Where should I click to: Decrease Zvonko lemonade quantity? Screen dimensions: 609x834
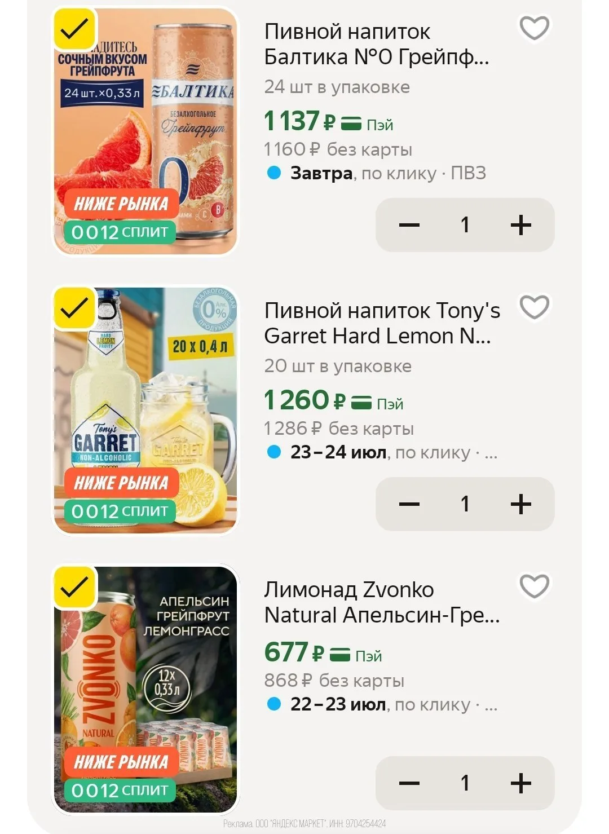click(x=409, y=783)
